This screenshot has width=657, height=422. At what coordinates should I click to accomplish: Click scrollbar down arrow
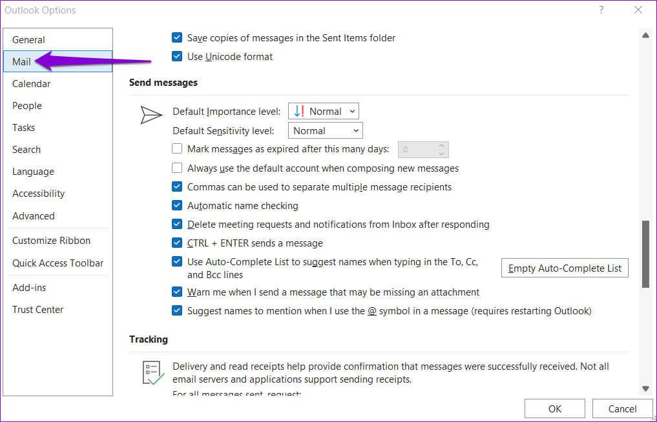(645, 389)
